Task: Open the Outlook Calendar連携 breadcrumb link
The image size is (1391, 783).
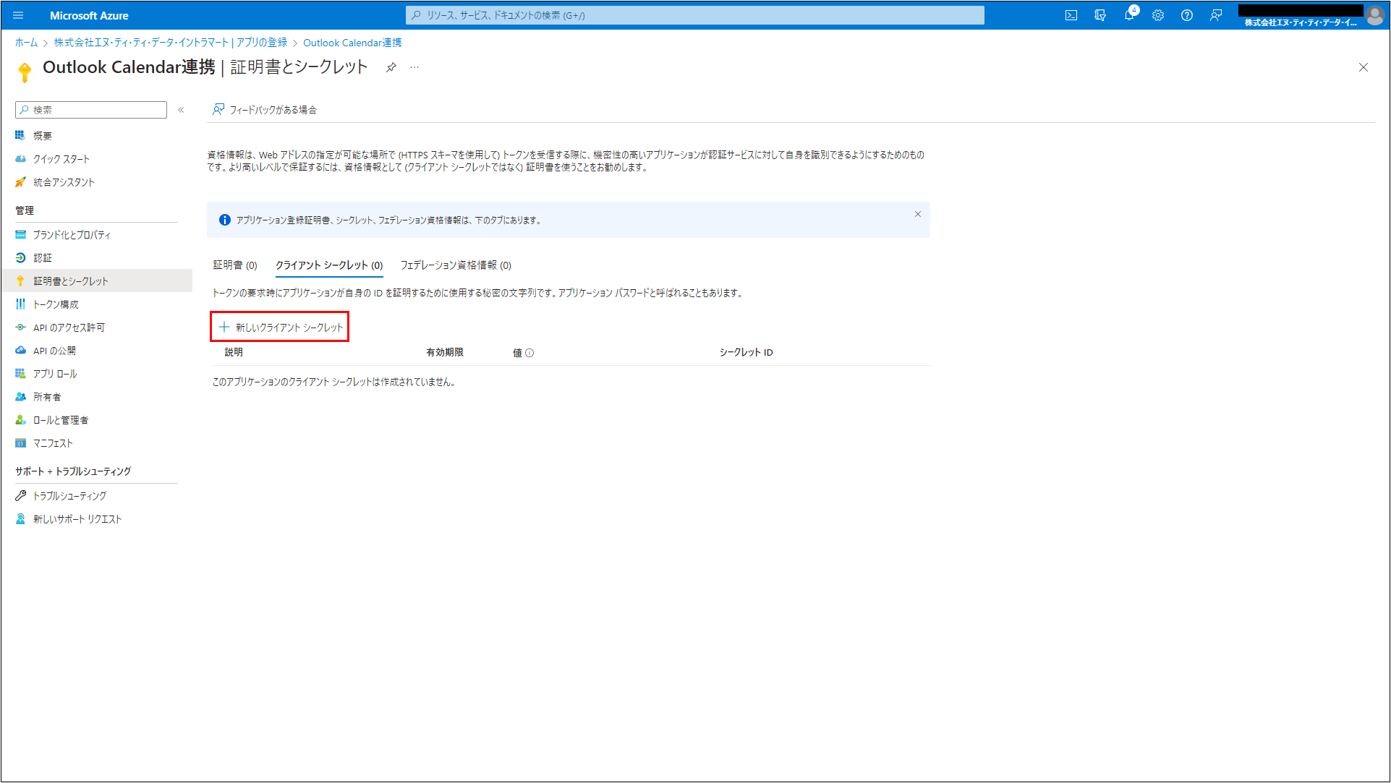Action: click(x=352, y=43)
